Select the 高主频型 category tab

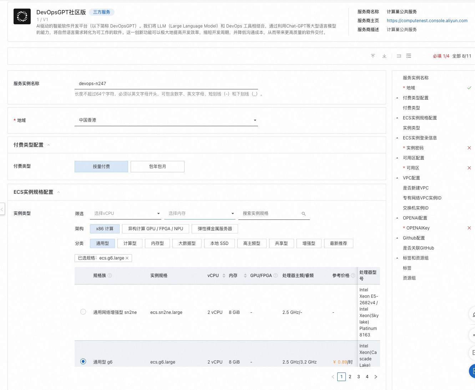[x=252, y=243]
